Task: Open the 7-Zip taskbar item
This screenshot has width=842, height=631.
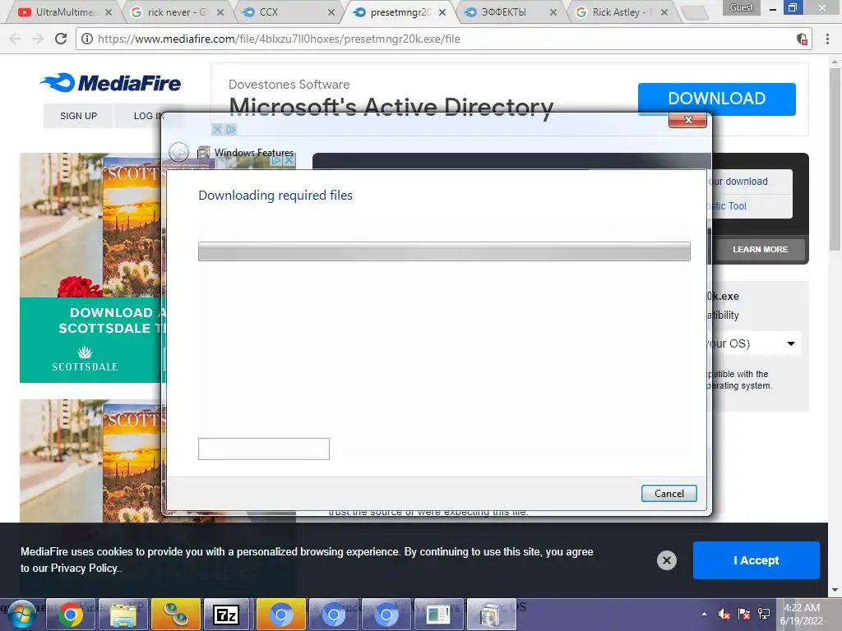Action: [x=226, y=615]
